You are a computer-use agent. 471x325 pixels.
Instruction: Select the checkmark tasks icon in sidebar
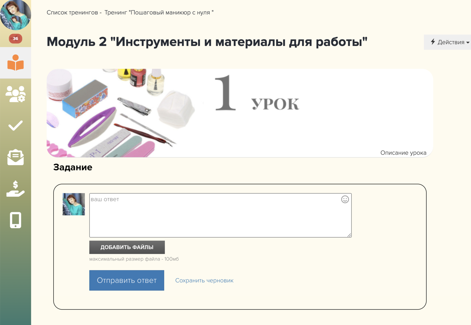(15, 126)
